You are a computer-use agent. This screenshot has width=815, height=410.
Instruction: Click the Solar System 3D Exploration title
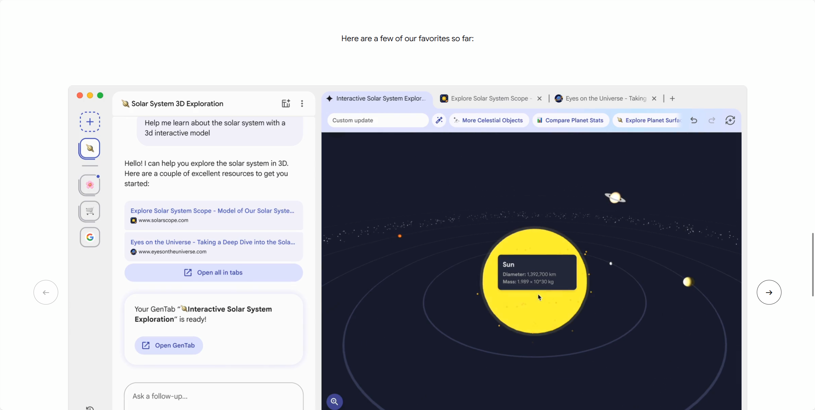[177, 104]
